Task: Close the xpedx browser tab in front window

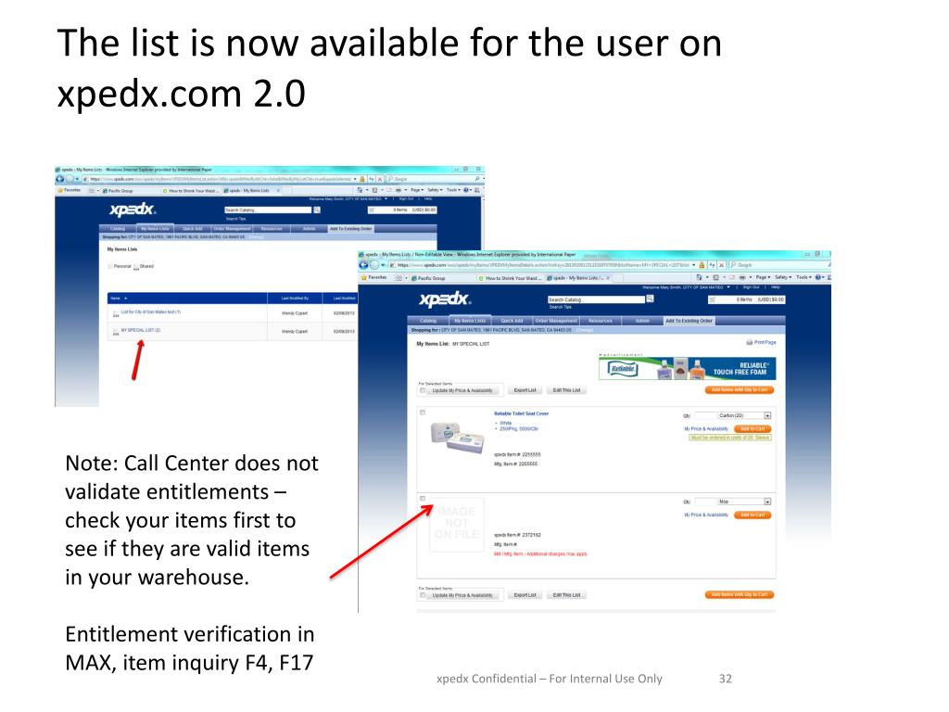Action: (x=608, y=278)
